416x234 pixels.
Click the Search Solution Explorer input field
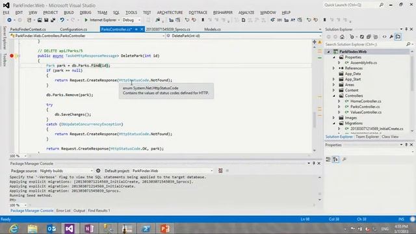365,44
